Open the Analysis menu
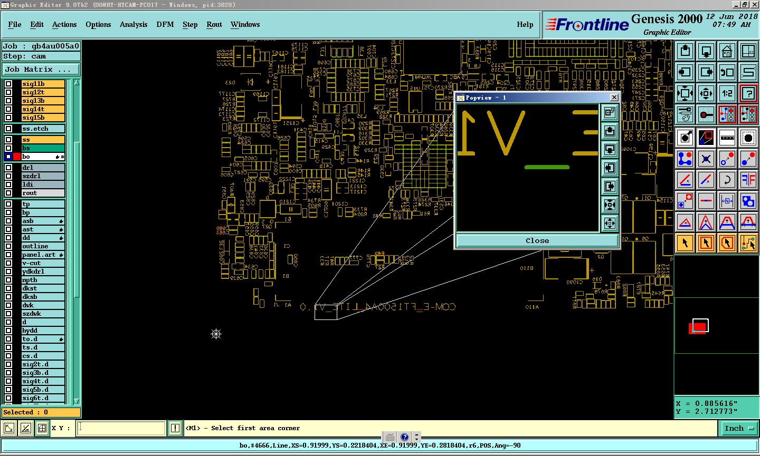The height and width of the screenshot is (456, 760). pyautogui.click(x=134, y=24)
